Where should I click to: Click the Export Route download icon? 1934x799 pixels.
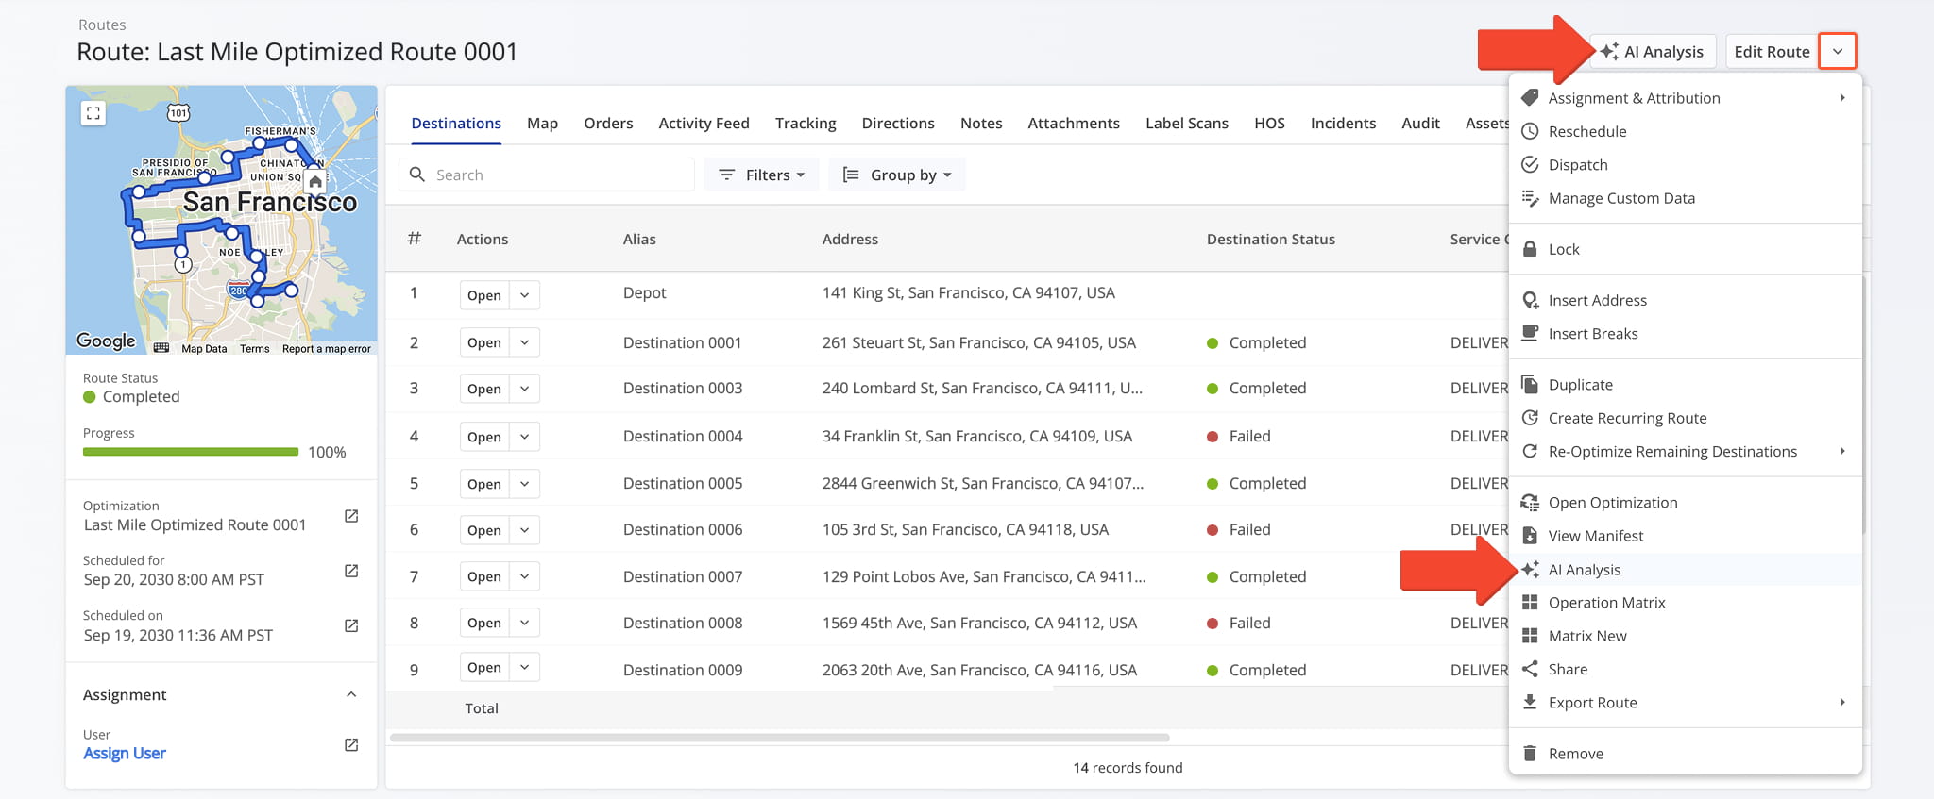1530,702
